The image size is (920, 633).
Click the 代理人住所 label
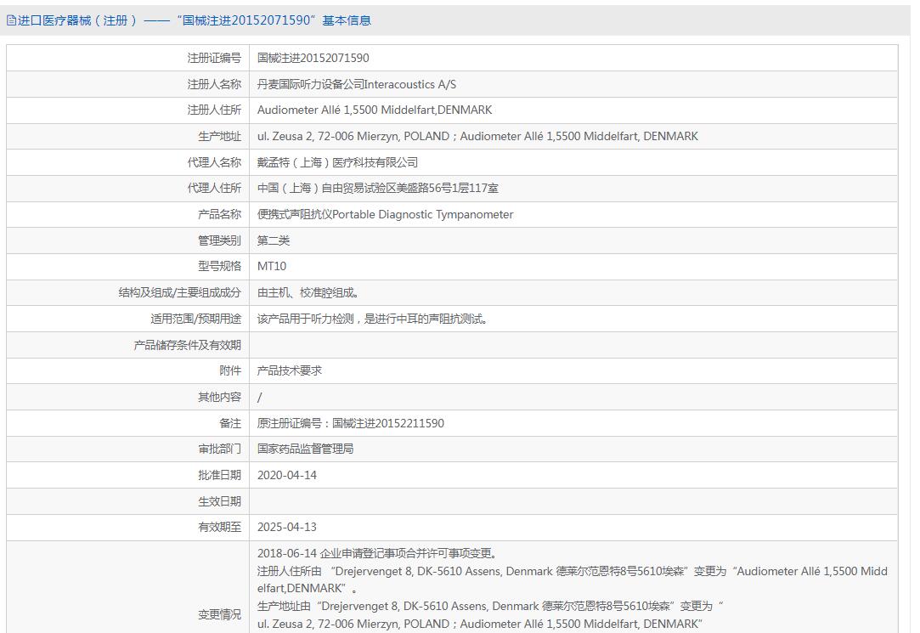tap(214, 189)
